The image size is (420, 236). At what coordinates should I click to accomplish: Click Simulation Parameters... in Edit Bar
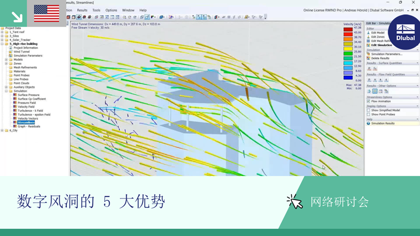(386, 54)
